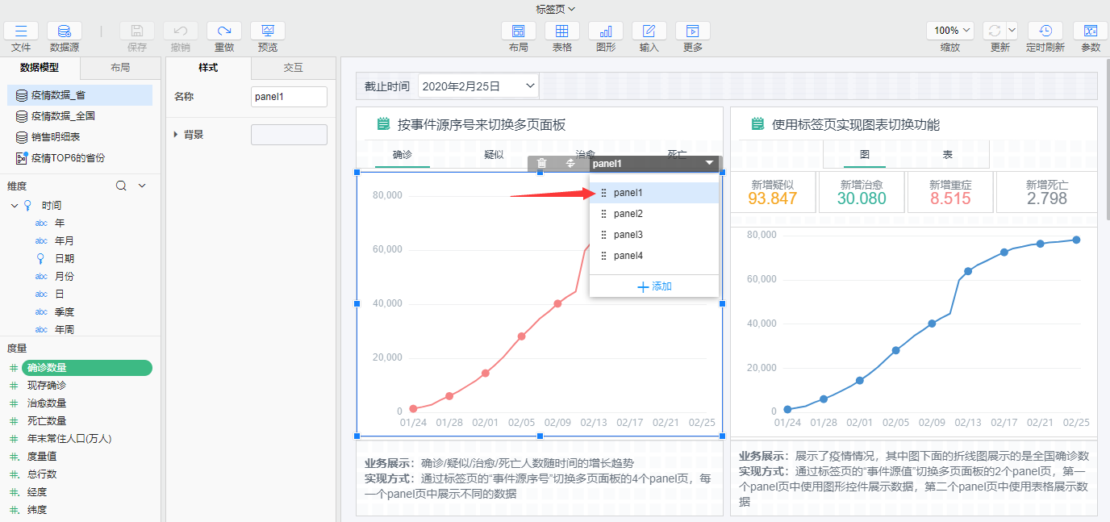Collapse the 时间 dimension tree node
Screen dimensions: 1110x522
point(15,206)
